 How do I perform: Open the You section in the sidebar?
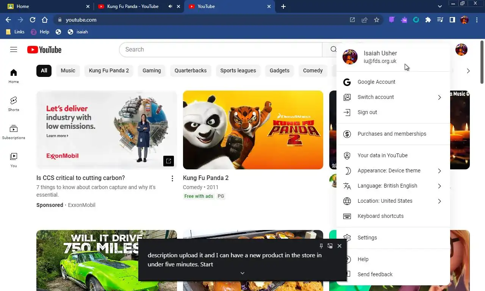tap(14, 160)
